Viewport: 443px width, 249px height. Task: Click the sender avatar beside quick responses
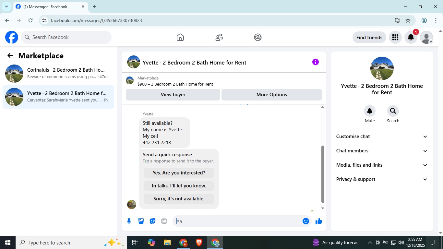pyautogui.click(x=132, y=205)
